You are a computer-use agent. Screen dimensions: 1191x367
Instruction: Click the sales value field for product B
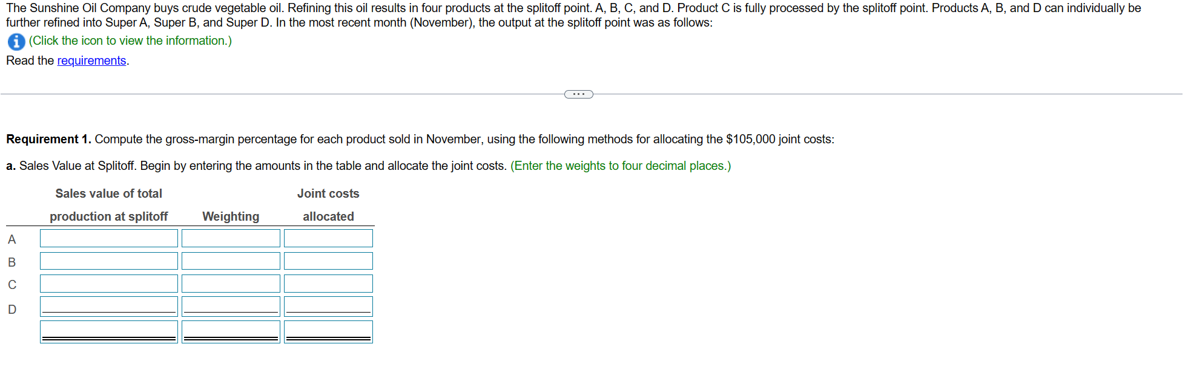[108, 261]
